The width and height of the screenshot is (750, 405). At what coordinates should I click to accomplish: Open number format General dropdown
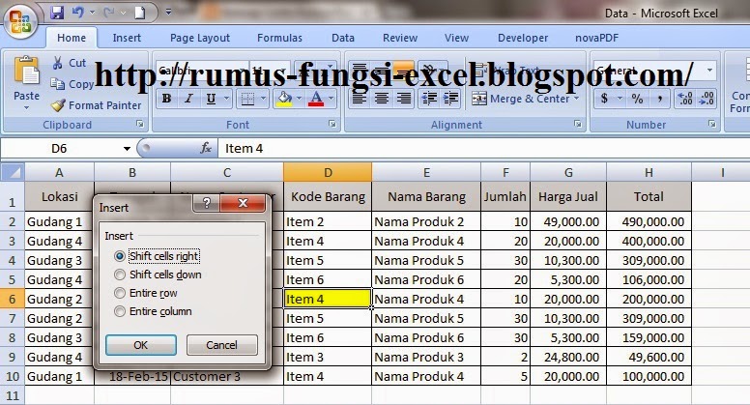[709, 71]
